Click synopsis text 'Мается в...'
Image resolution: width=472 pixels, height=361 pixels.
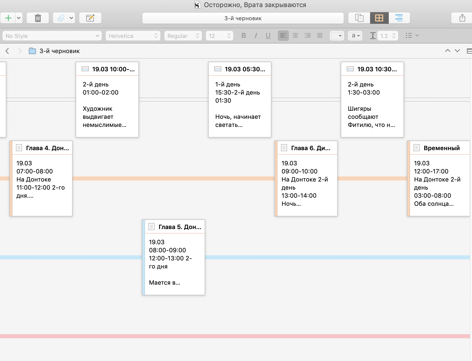pyautogui.click(x=164, y=283)
